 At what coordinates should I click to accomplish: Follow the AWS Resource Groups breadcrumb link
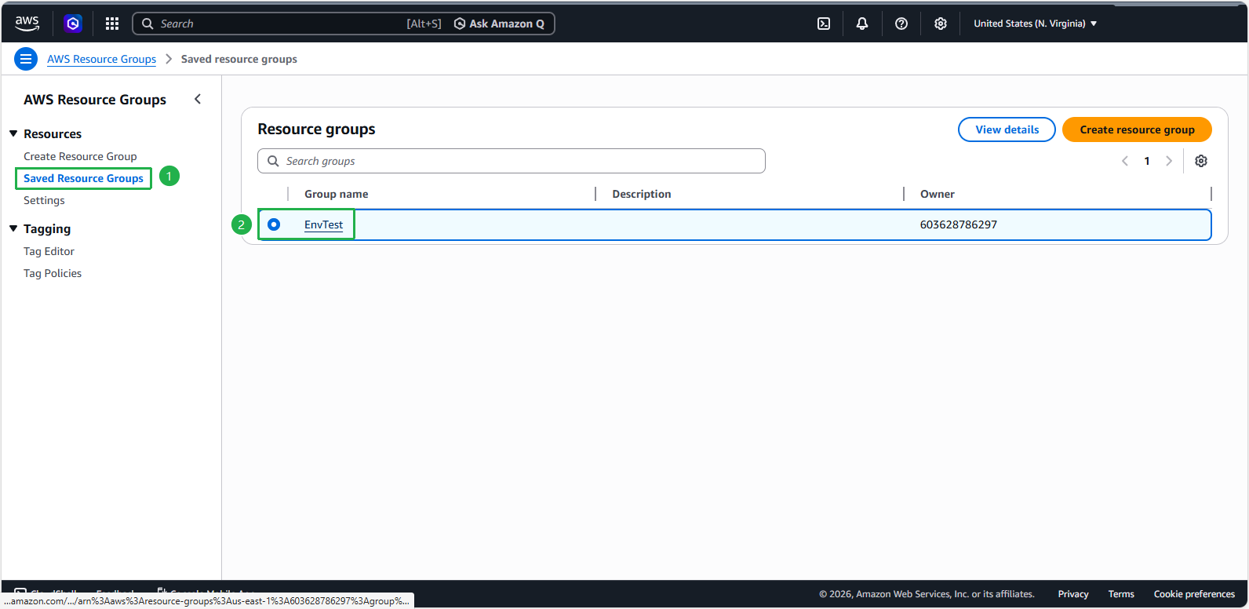tap(101, 59)
